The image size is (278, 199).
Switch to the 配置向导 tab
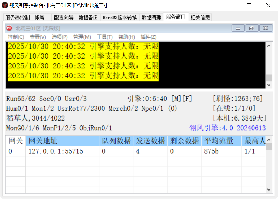coord(64,17)
